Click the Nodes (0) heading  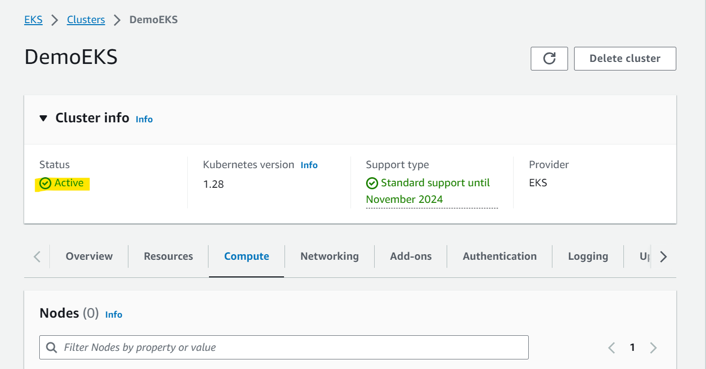(x=69, y=313)
